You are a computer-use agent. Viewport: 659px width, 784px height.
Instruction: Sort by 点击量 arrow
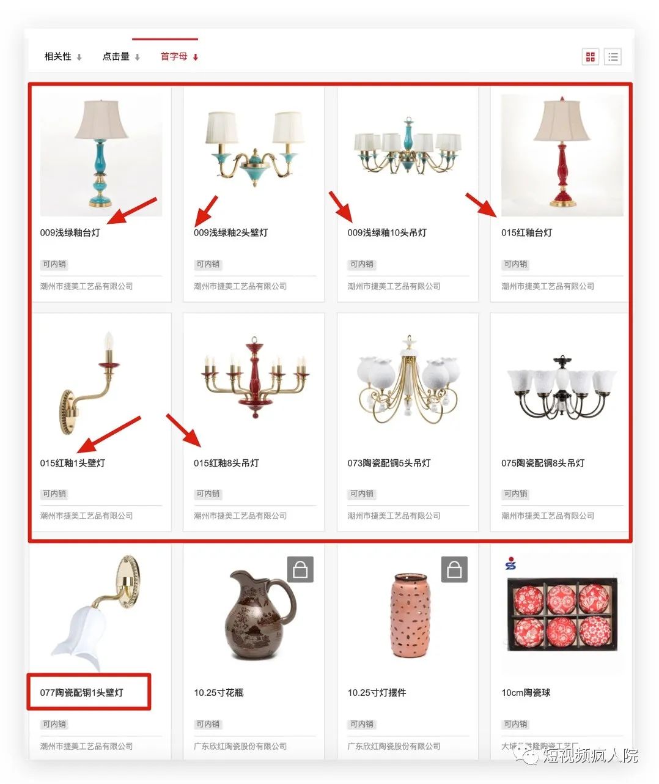pos(138,57)
